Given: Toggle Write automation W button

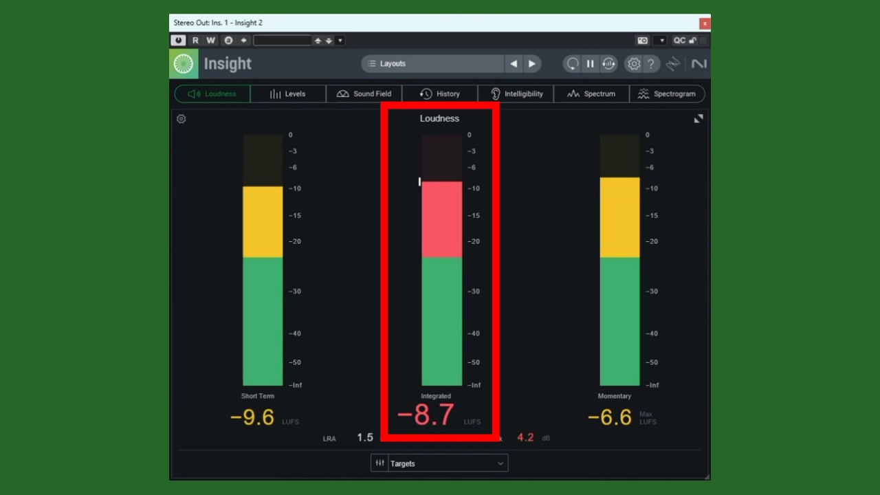Looking at the screenshot, I should 211,41.
